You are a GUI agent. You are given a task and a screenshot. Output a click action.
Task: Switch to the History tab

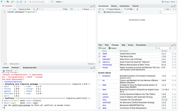114,6
